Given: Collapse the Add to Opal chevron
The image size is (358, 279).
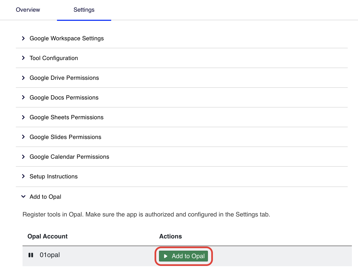Looking at the screenshot, I should click(23, 197).
